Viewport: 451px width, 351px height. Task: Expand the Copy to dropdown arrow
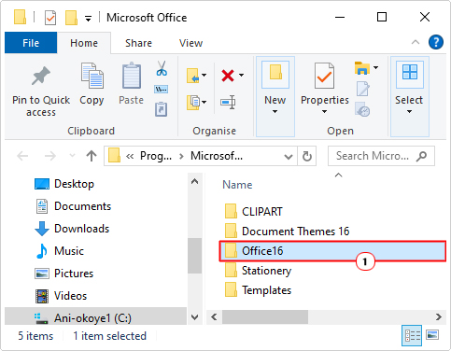click(204, 102)
